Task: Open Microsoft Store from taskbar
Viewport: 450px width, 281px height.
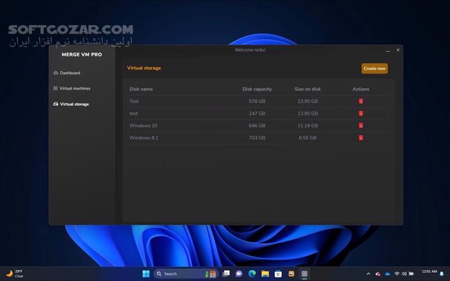Action: [278, 274]
